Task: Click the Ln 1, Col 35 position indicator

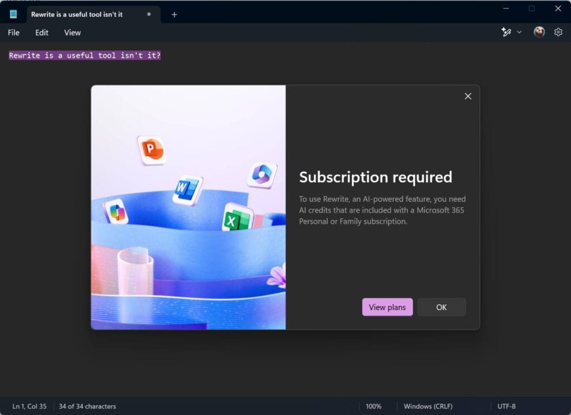Action: (29, 406)
